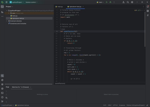The height and width of the screenshot is (107, 150).
Task: Open the Version control dropdown
Action: pyautogui.click(x=31, y=2)
